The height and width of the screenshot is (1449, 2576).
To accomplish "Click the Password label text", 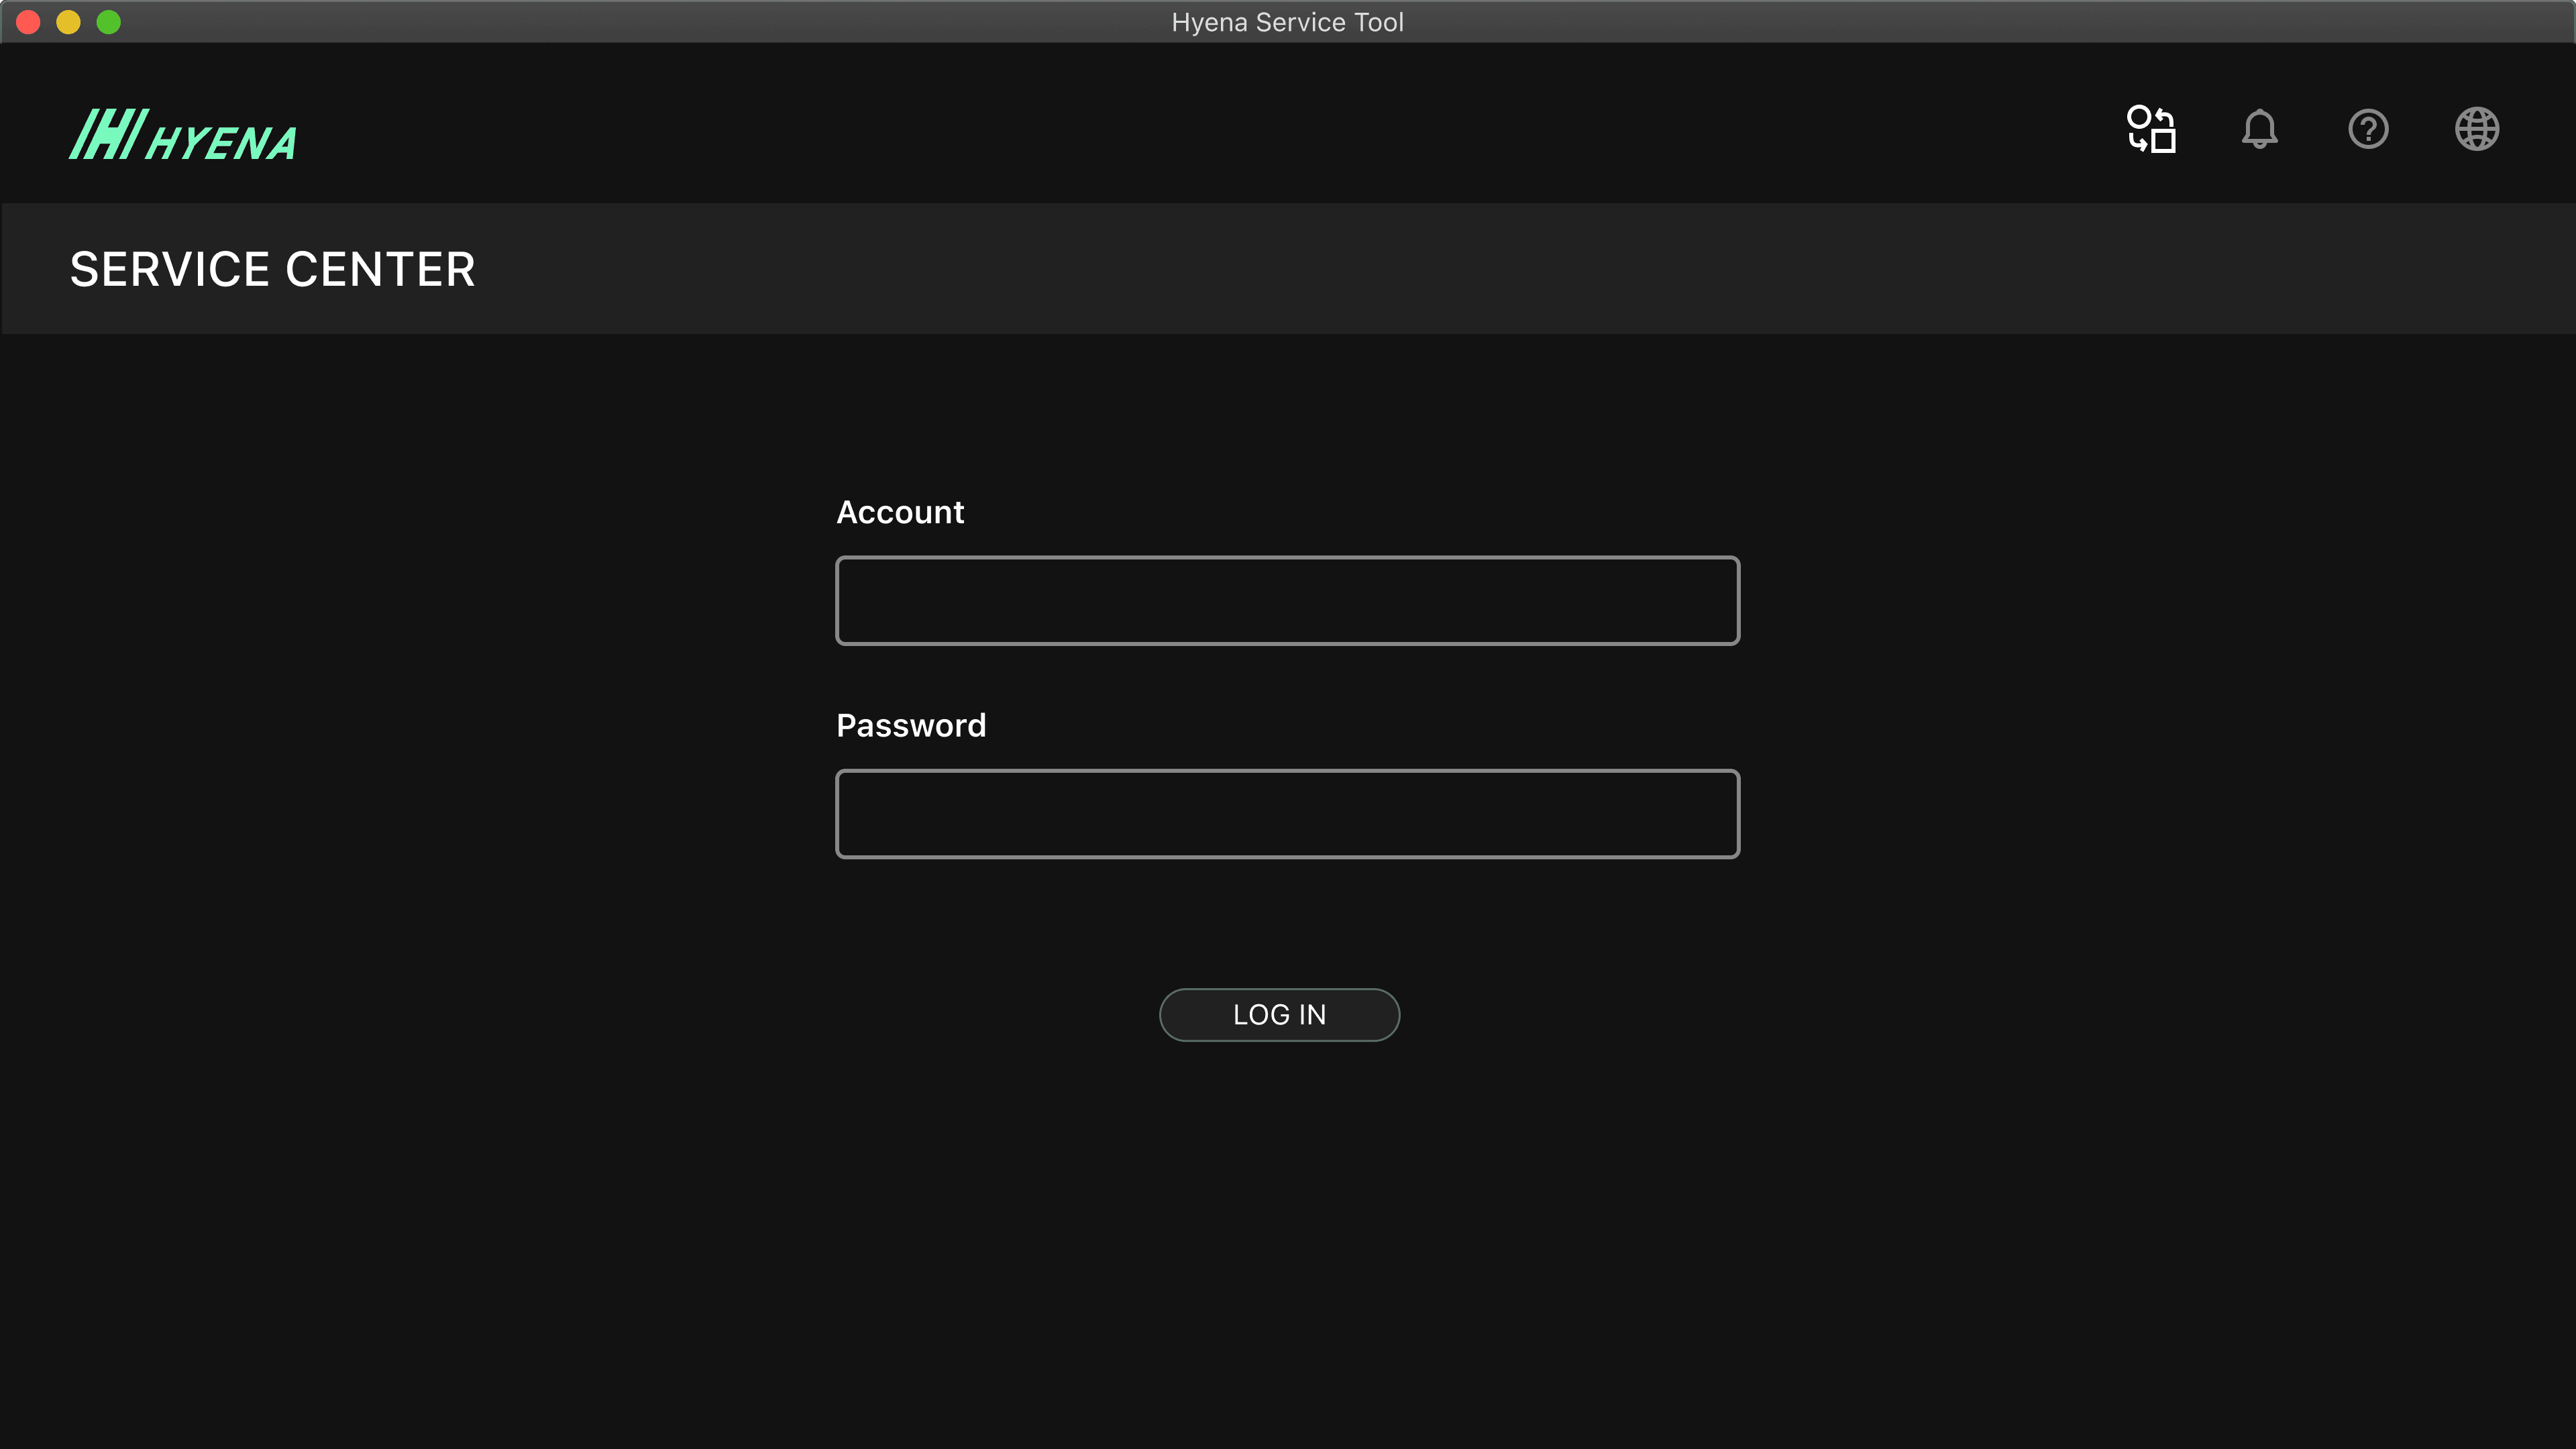I will 911,725.
